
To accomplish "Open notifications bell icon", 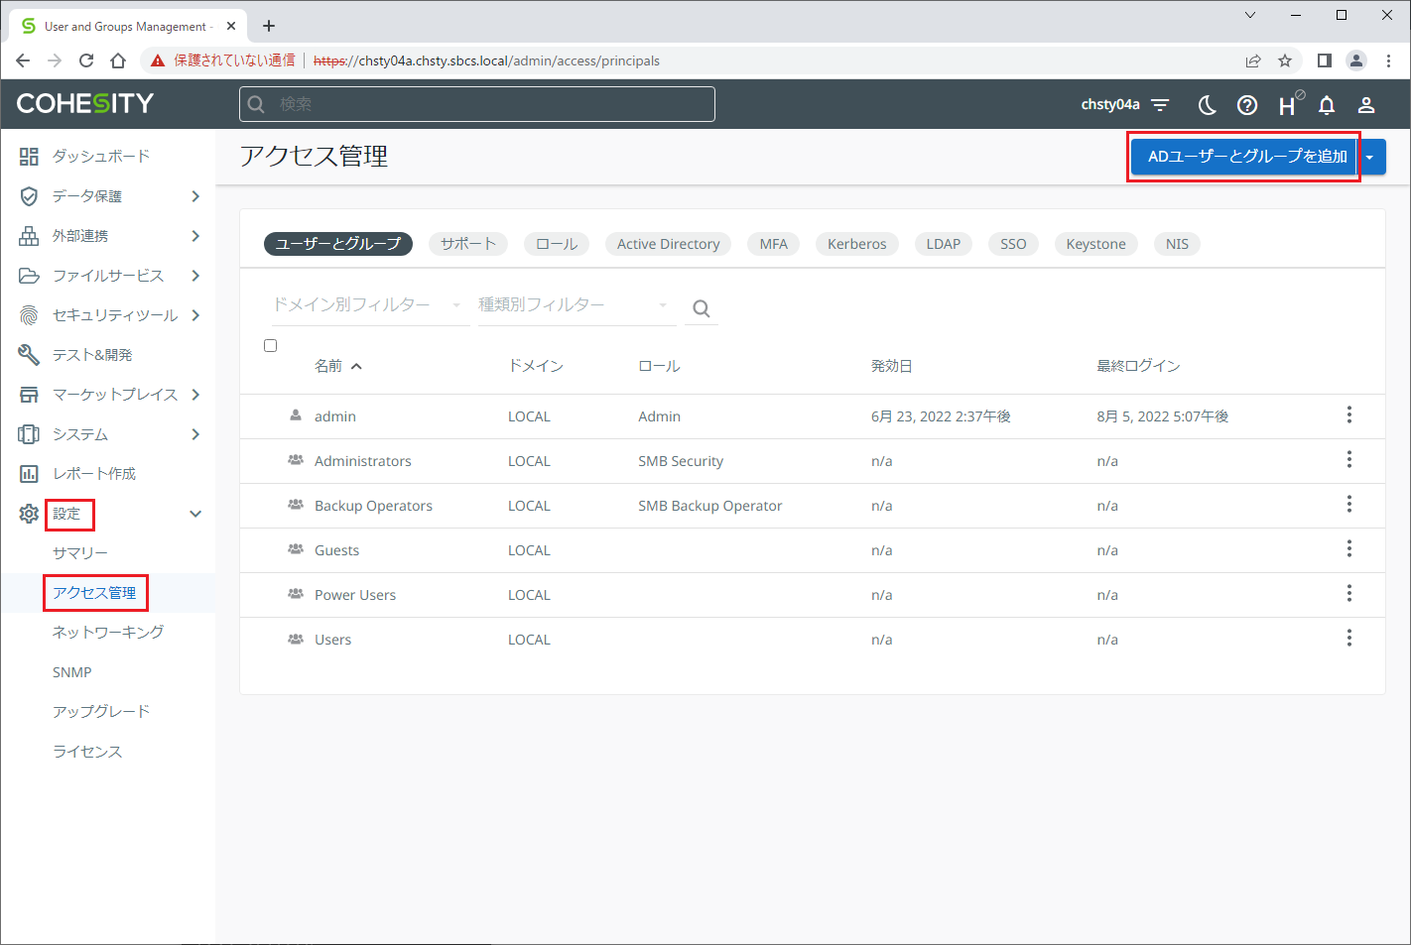I will tap(1327, 105).
